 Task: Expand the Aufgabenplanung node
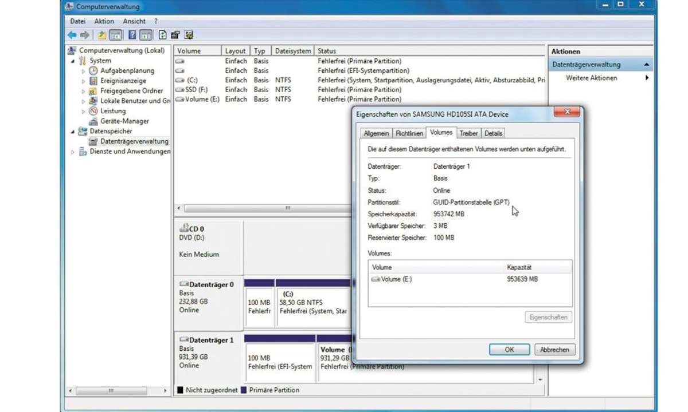coord(83,71)
